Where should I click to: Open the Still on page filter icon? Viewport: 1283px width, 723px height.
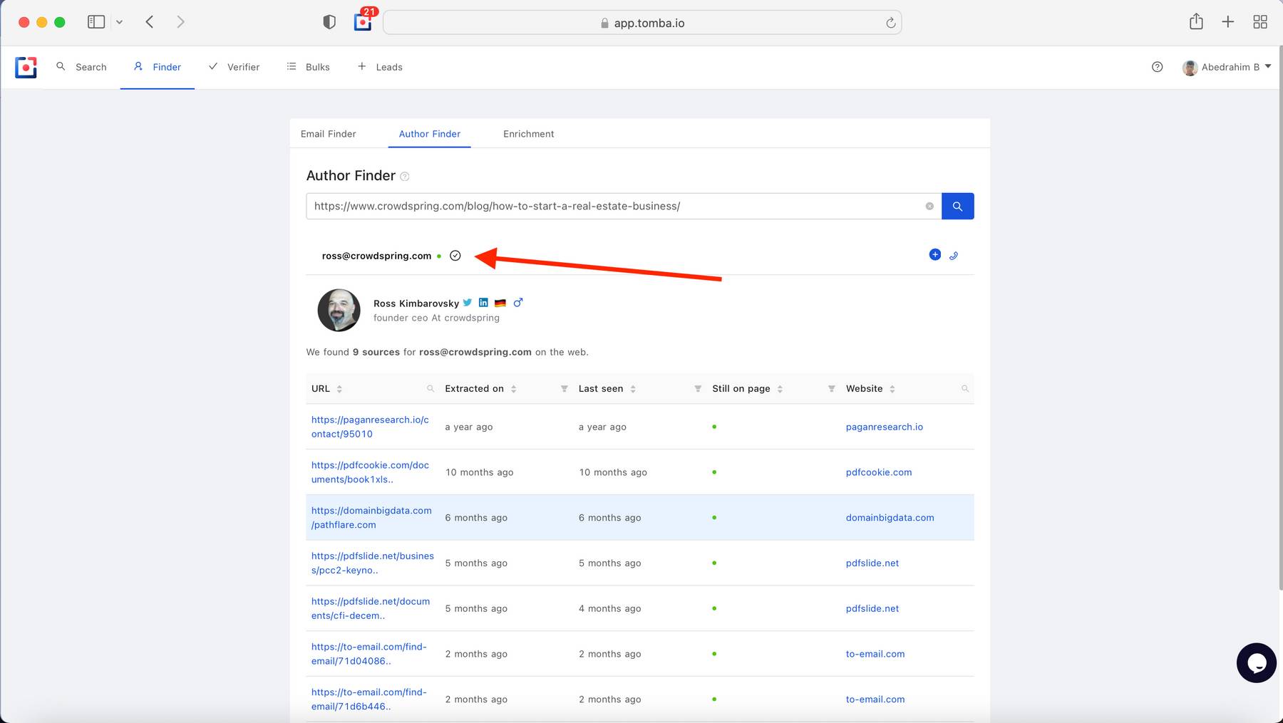tap(831, 389)
